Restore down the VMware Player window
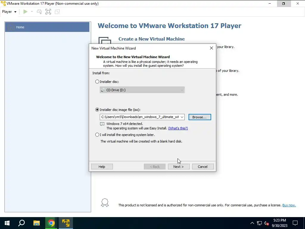The image size is (305, 229). 284,4
